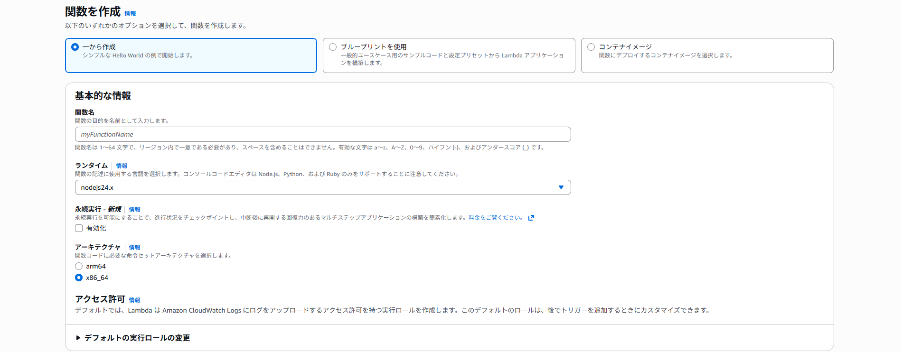This screenshot has width=902, height=352.
Task: Click the triangle before デフォルトの実行ロールの変更
Action: coord(78,338)
